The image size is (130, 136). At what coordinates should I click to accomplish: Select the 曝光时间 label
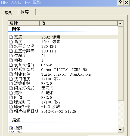tap(22, 102)
